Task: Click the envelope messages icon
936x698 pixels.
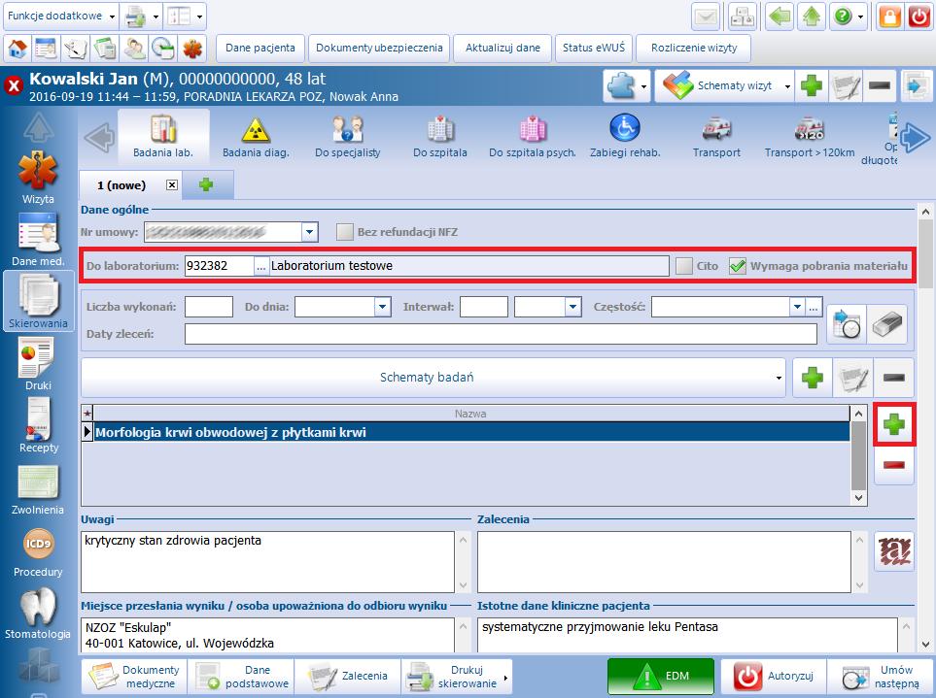Action: click(x=706, y=17)
